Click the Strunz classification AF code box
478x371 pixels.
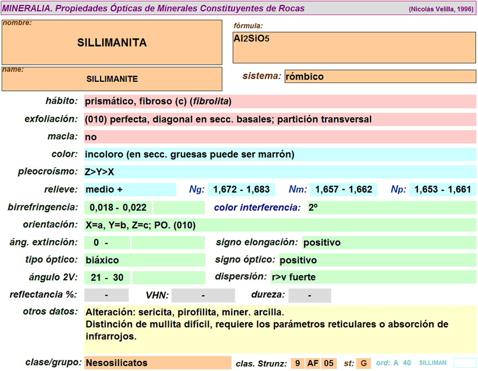coord(313,363)
